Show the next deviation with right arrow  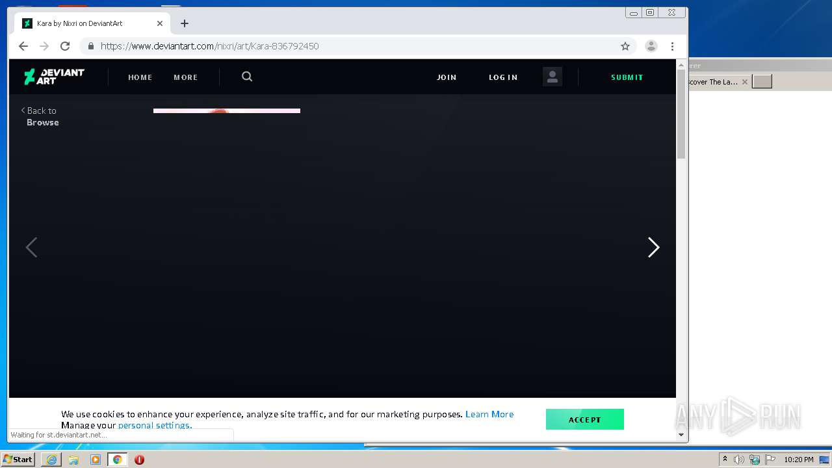click(x=653, y=247)
